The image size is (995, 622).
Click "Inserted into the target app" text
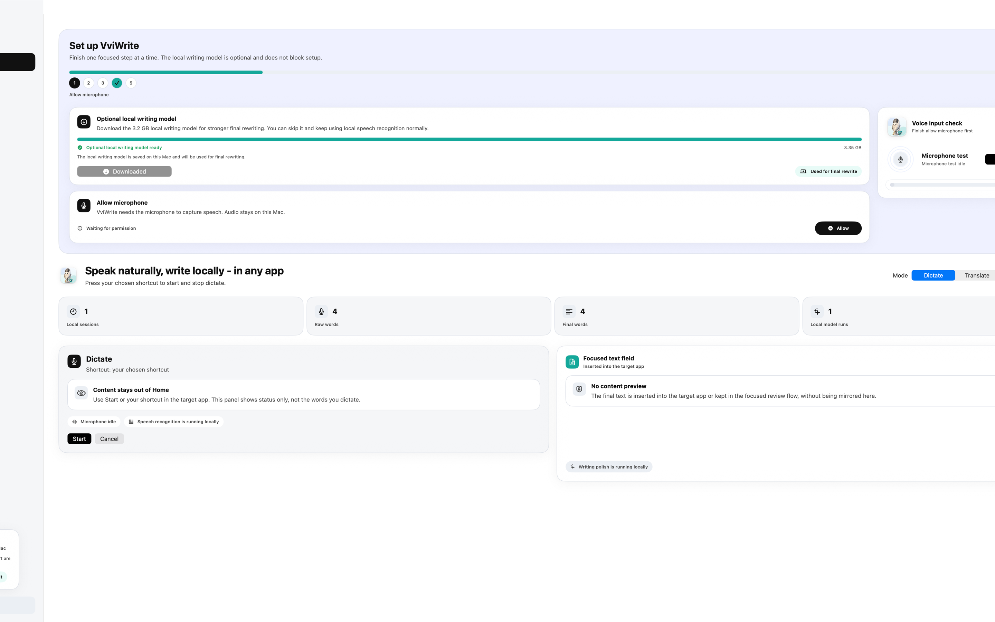[614, 367]
